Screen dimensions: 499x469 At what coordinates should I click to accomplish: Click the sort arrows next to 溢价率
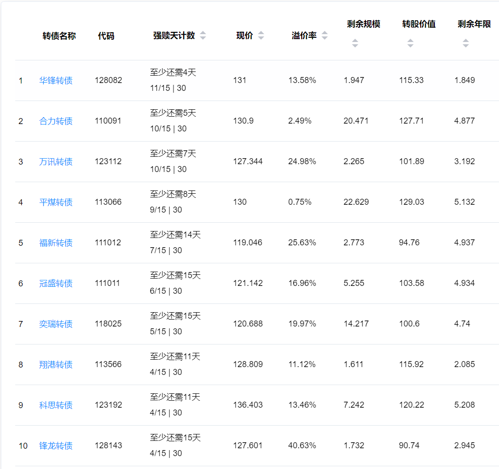point(325,36)
